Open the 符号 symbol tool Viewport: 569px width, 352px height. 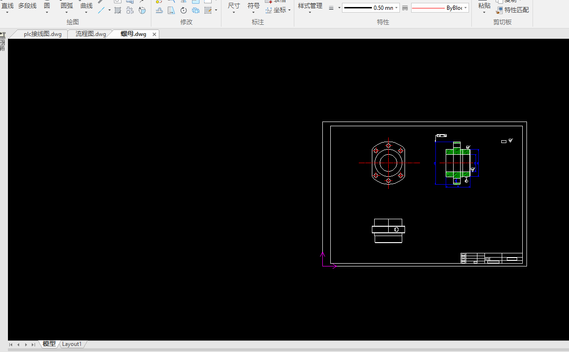tap(254, 6)
